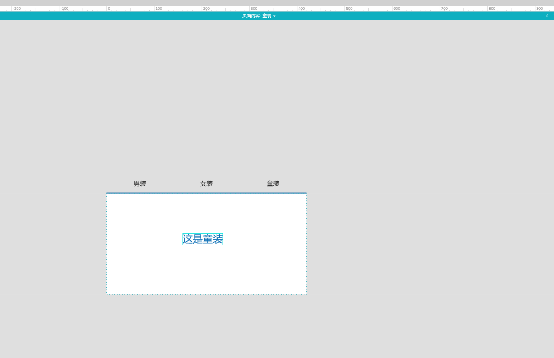554x358 pixels.
Task: Click the dropdown arrow next to 童装
Action: pos(274,16)
